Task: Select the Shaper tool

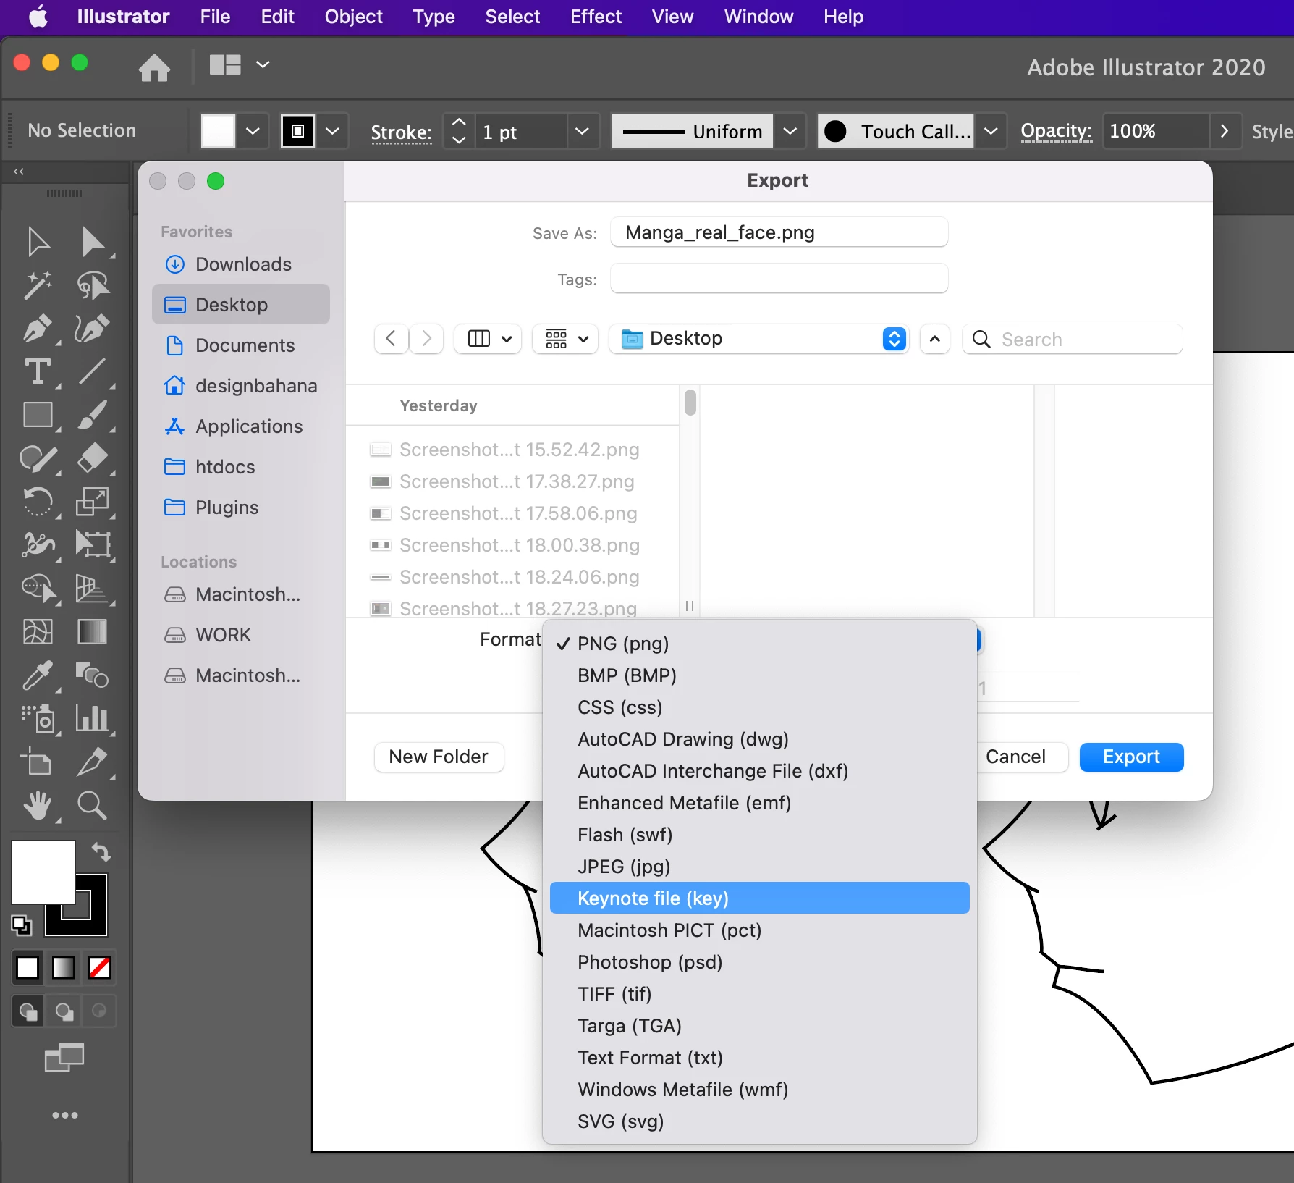Action: click(38, 459)
